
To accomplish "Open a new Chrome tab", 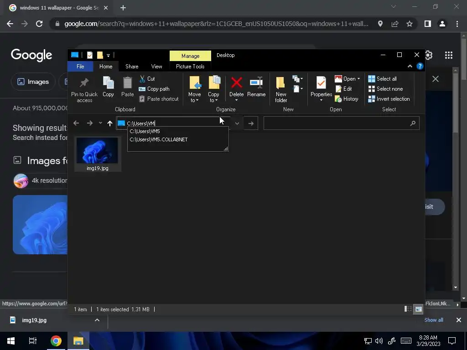I will [x=123, y=8].
